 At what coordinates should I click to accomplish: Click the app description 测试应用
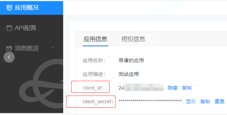click(129, 74)
